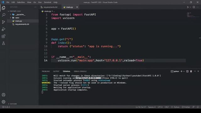Click the feedback icon in status bar
The height and width of the screenshot is (113, 201).
[193, 107]
